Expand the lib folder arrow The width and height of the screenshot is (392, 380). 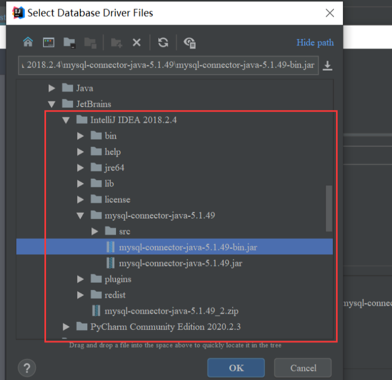pyautogui.click(x=80, y=184)
